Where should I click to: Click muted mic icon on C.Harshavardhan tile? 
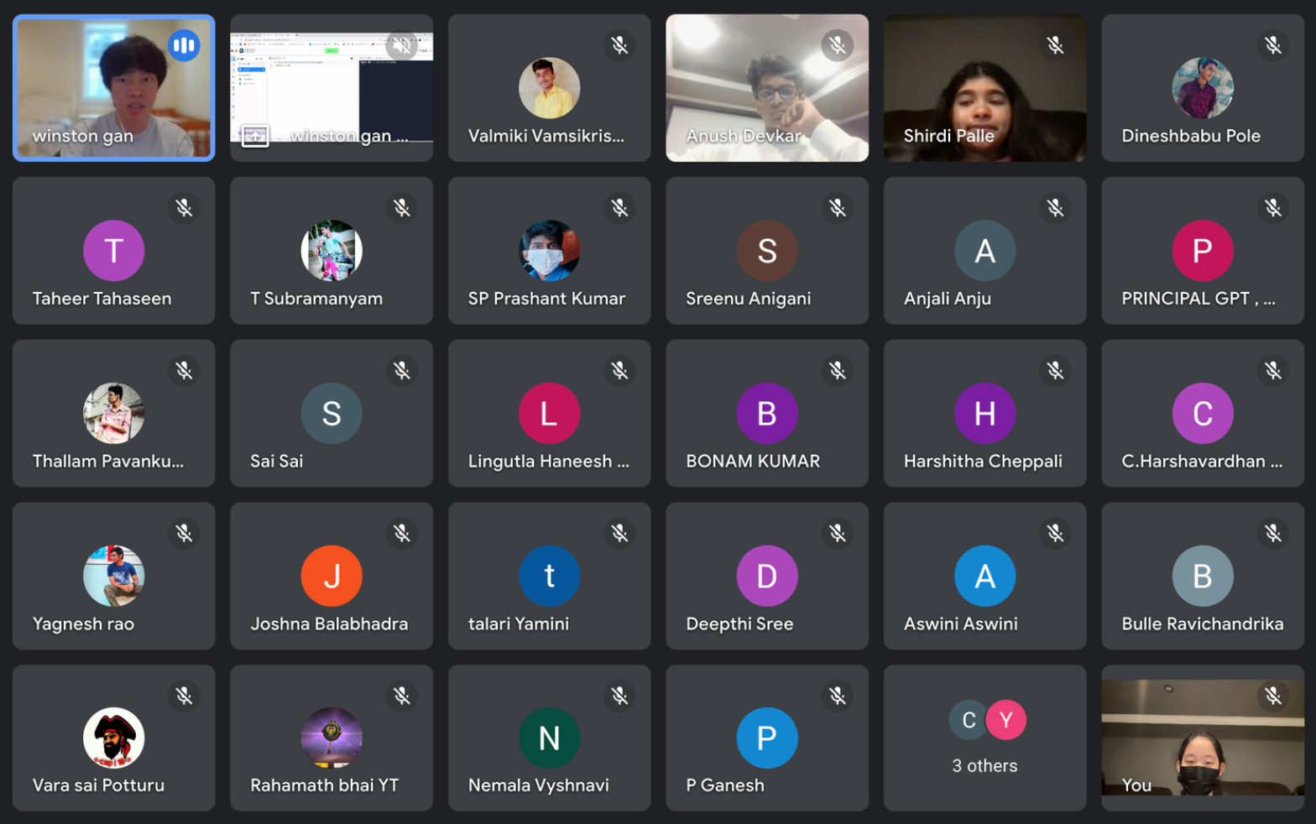point(1273,371)
